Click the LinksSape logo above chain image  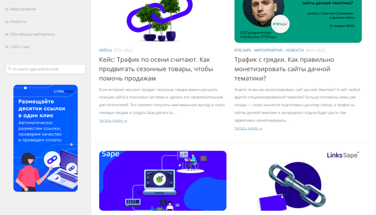343,155
